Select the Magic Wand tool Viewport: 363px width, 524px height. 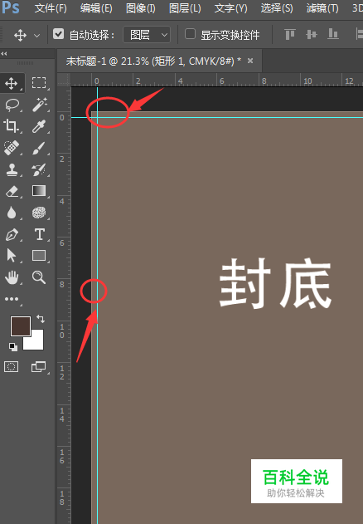(x=40, y=105)
